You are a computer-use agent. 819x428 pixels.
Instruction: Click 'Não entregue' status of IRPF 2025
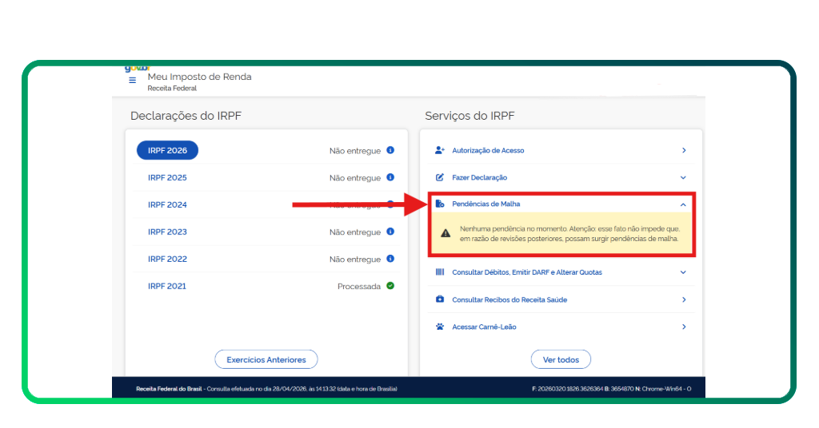[x=355, y=178]
